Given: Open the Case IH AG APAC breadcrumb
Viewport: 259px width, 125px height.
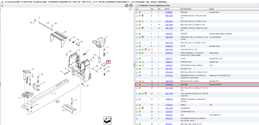Looking at the screenshot, I should point(13,2).
